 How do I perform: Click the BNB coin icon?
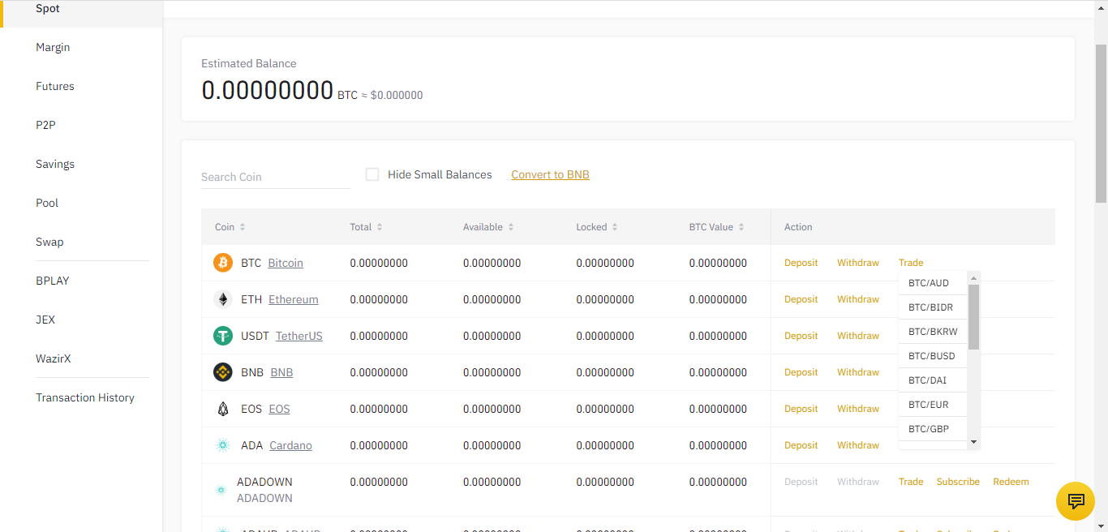(x=223, y=372)
